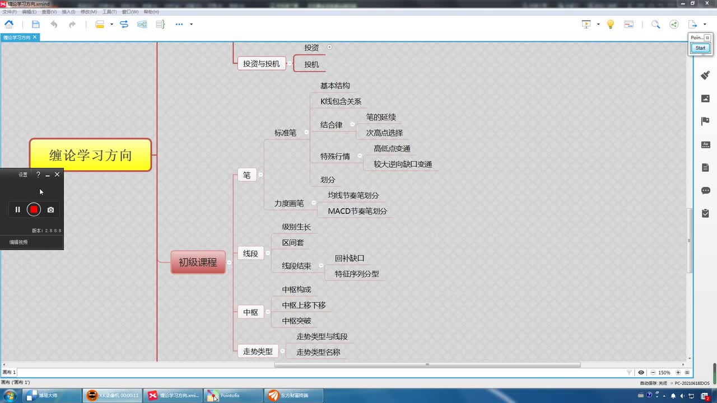This screenshot has width=717, height=403.
Task: Select the 初级课程 topic
Action: tap(198, 262)
